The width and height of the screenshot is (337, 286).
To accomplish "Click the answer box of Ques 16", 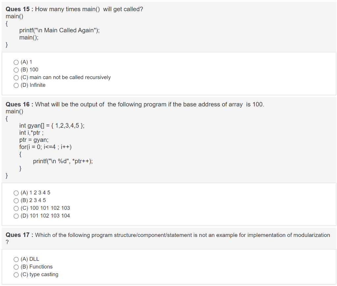I will (168, 204).
